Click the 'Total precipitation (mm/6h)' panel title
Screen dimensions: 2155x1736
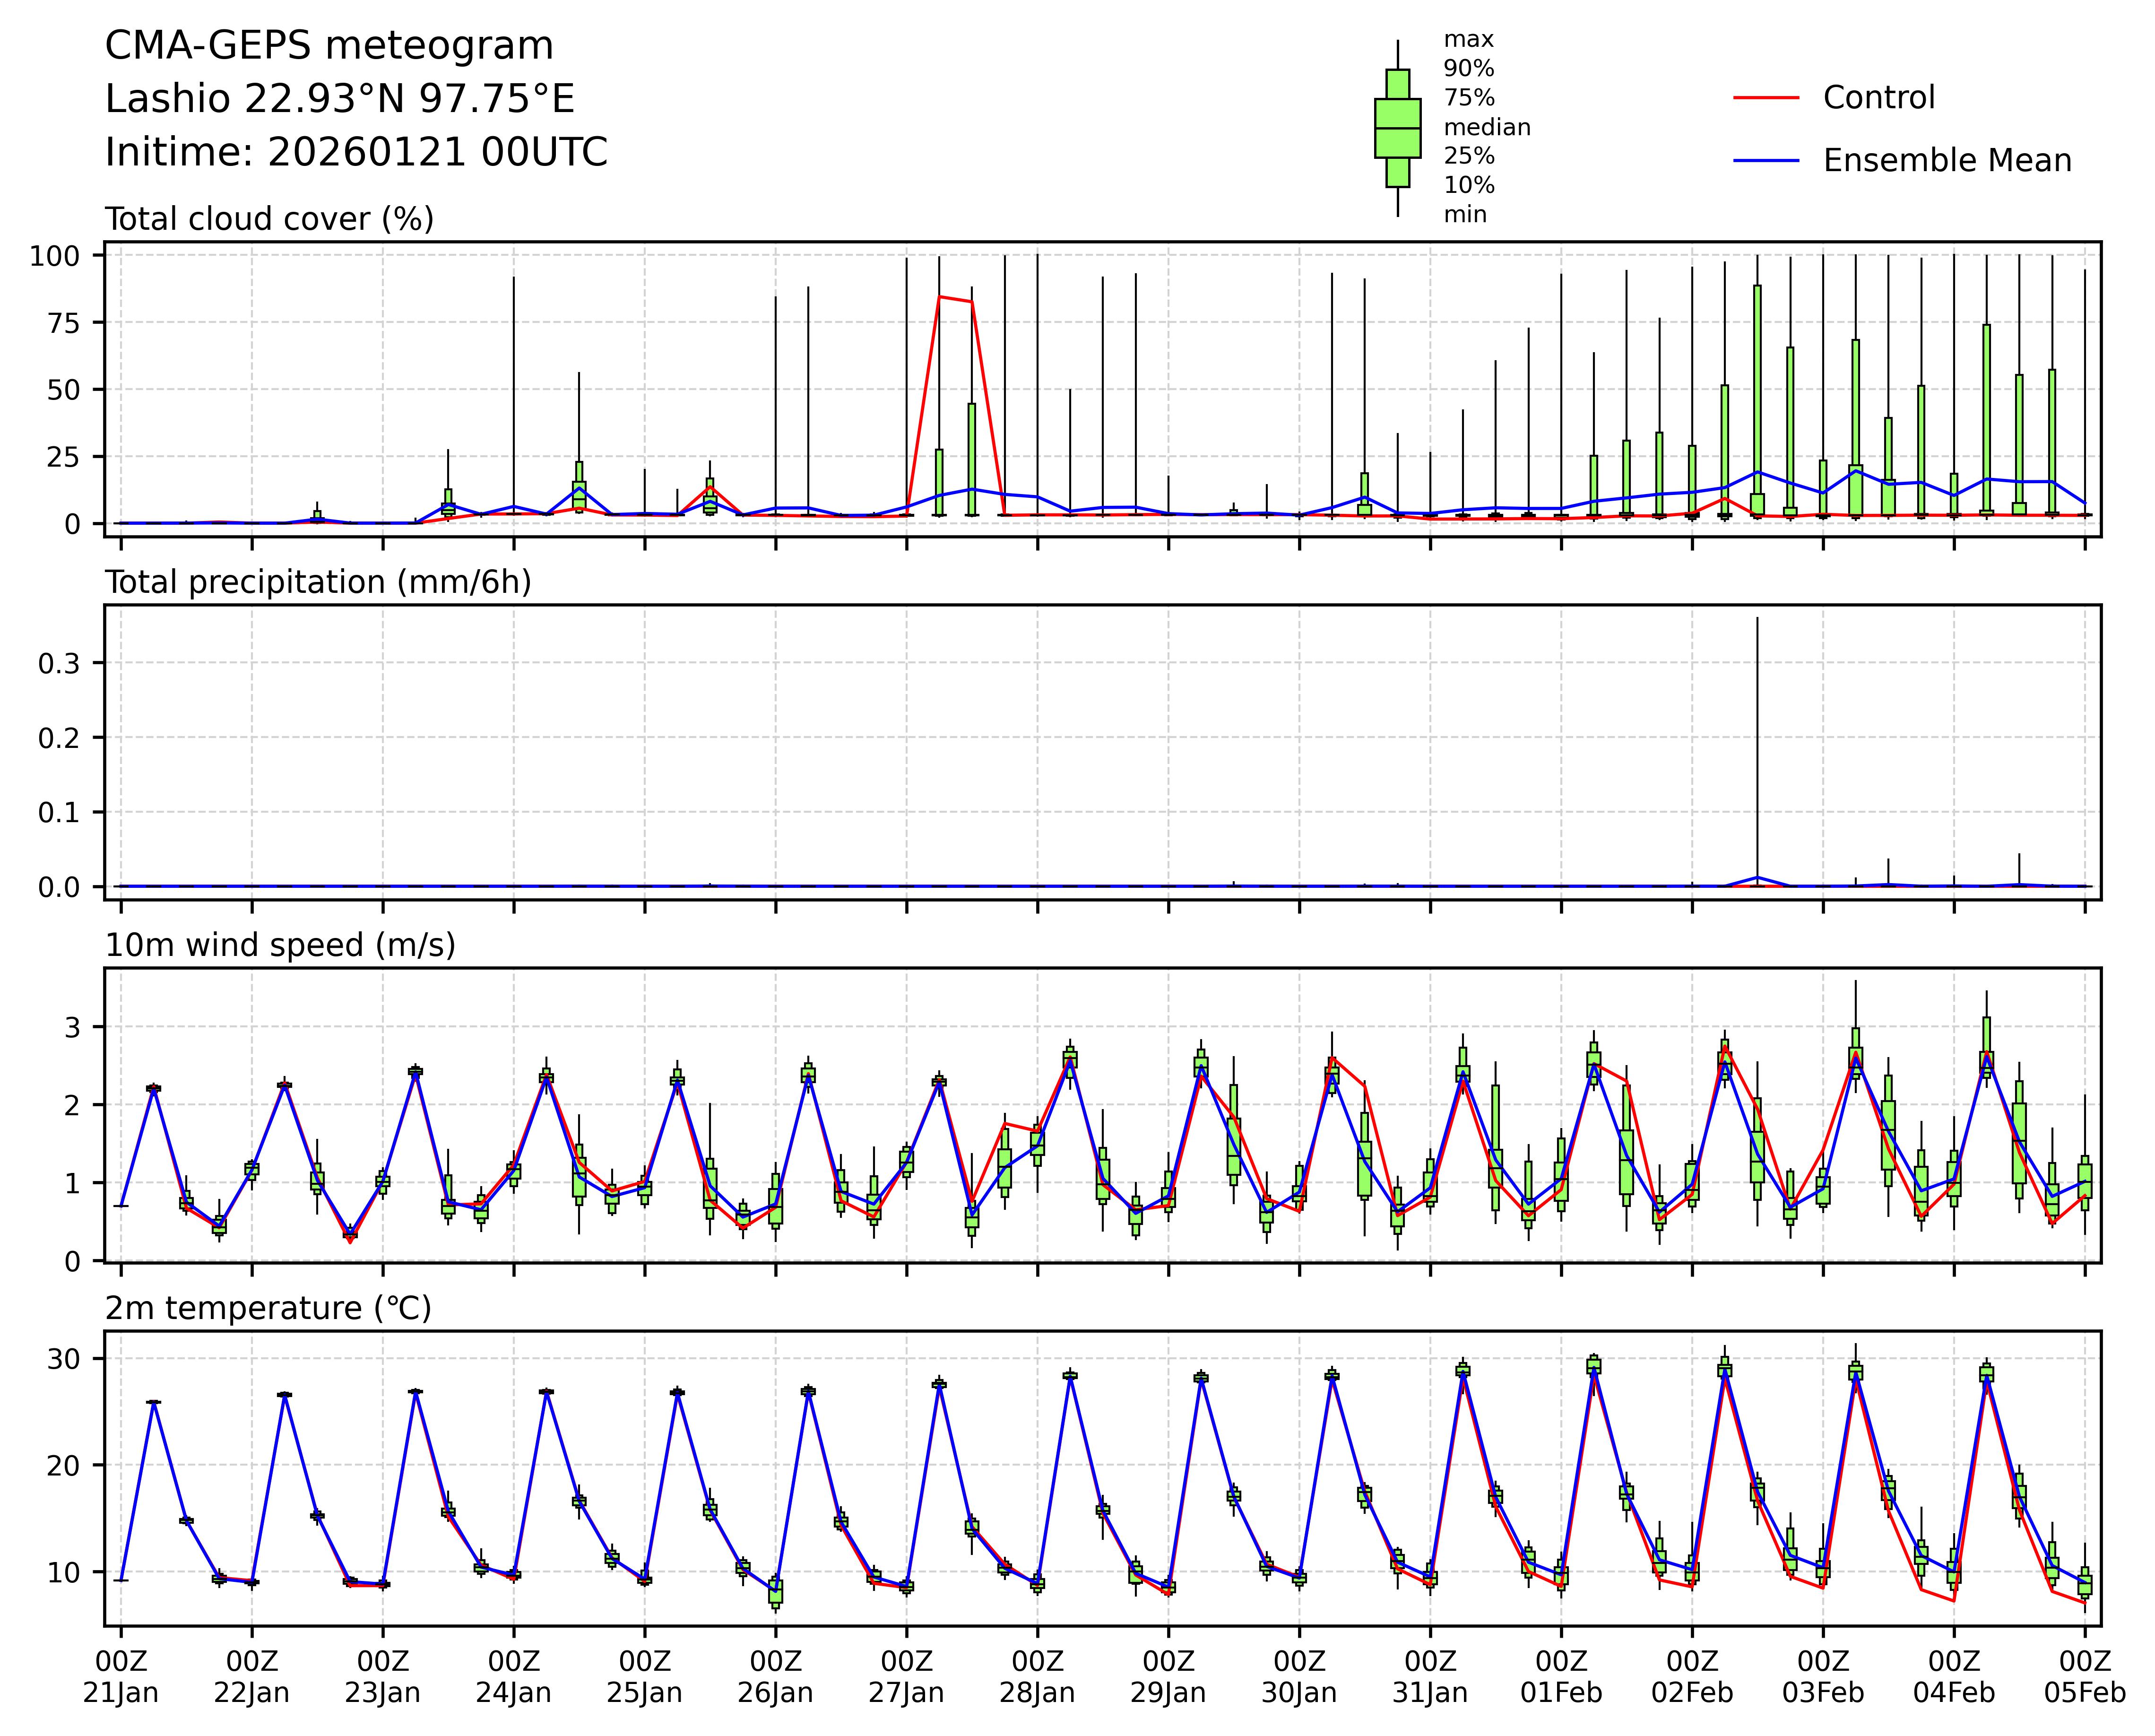318,582
